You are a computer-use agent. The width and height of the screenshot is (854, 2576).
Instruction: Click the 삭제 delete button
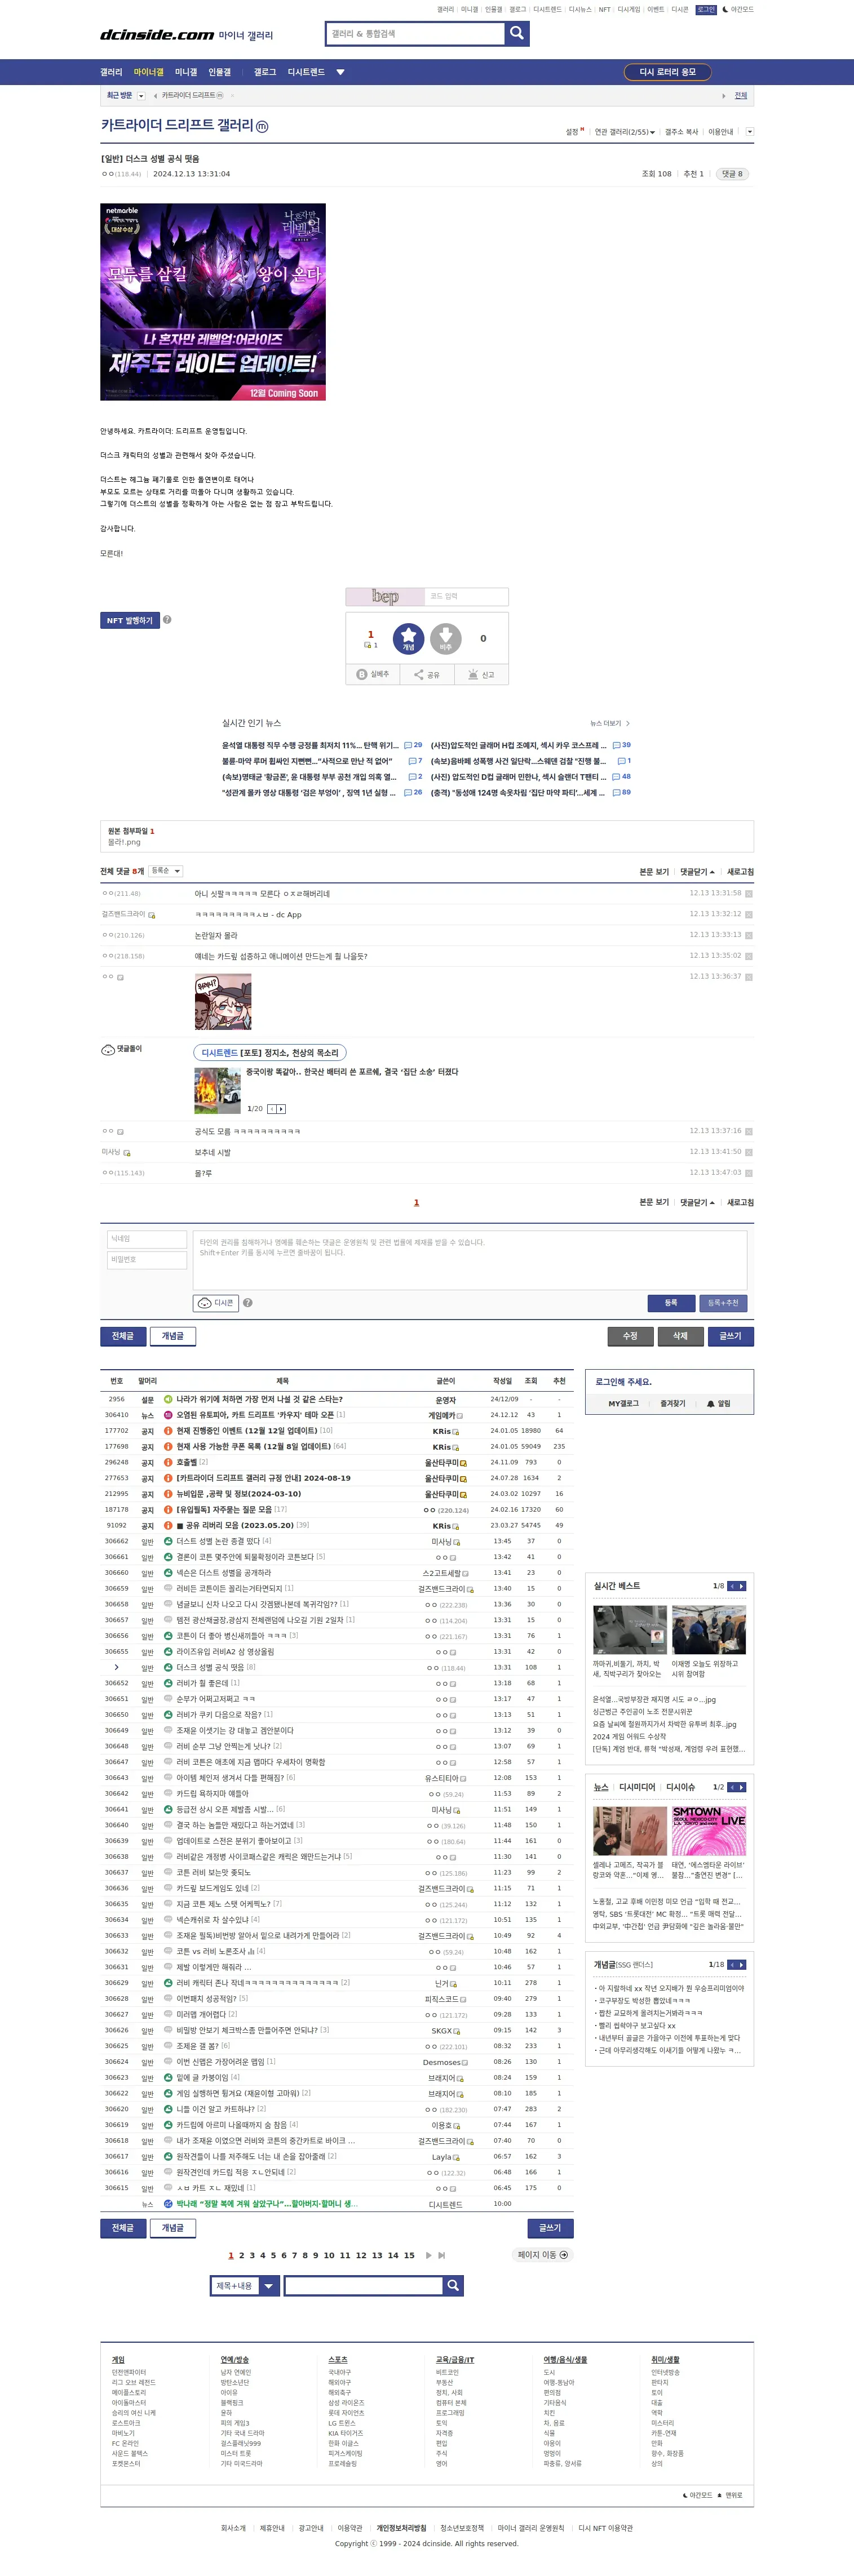[680, 1336]
